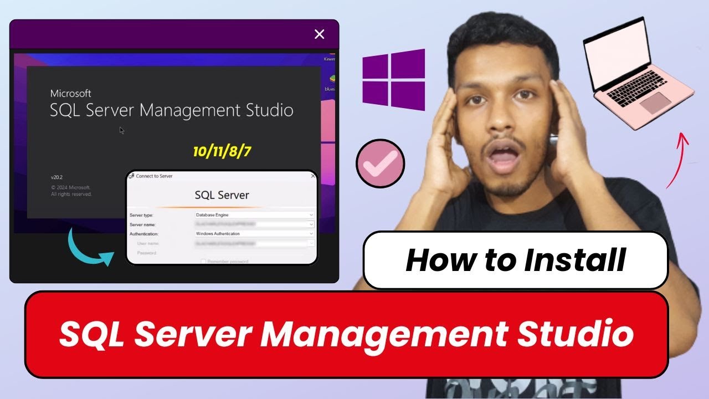Screen dimensions: 709x399
Task: Click the "© 2024 Microsoft." copyright text
Action: (x=70, y=187)
